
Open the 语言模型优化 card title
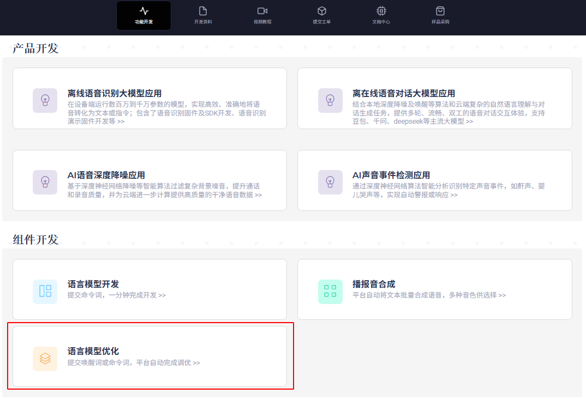[x=93, y=351]
